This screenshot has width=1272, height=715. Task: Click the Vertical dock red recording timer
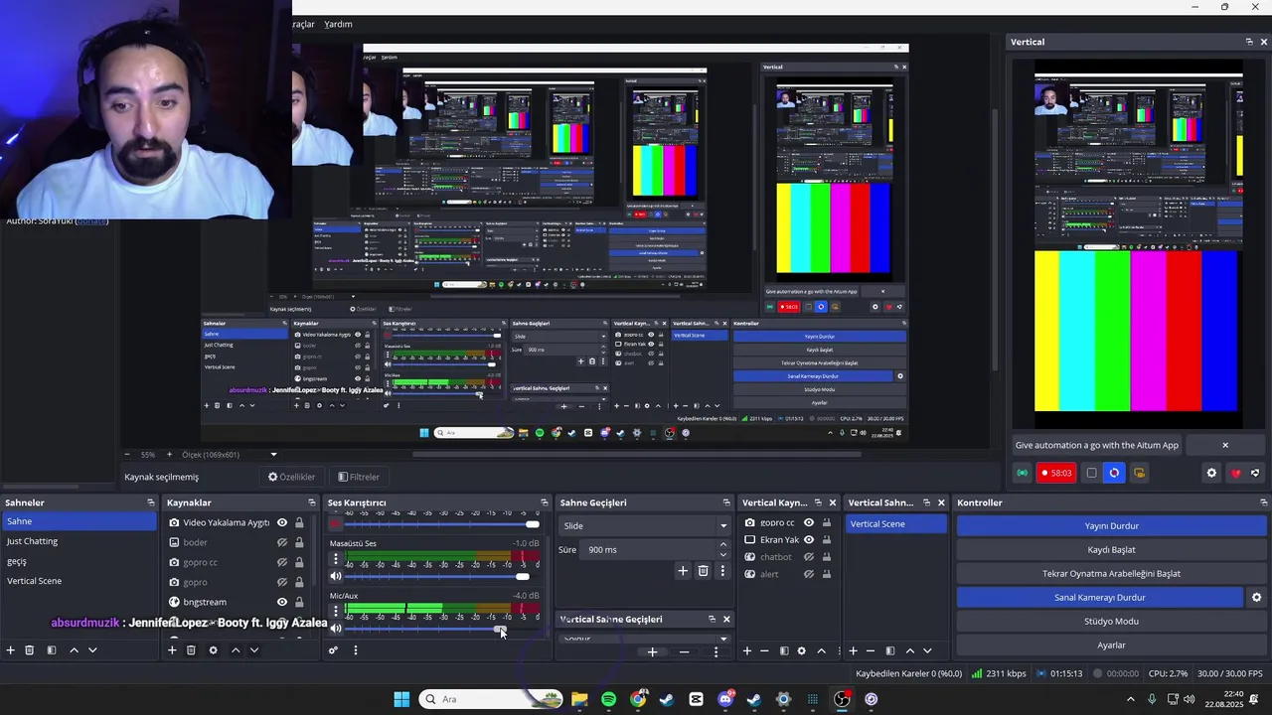(1055, 473)
